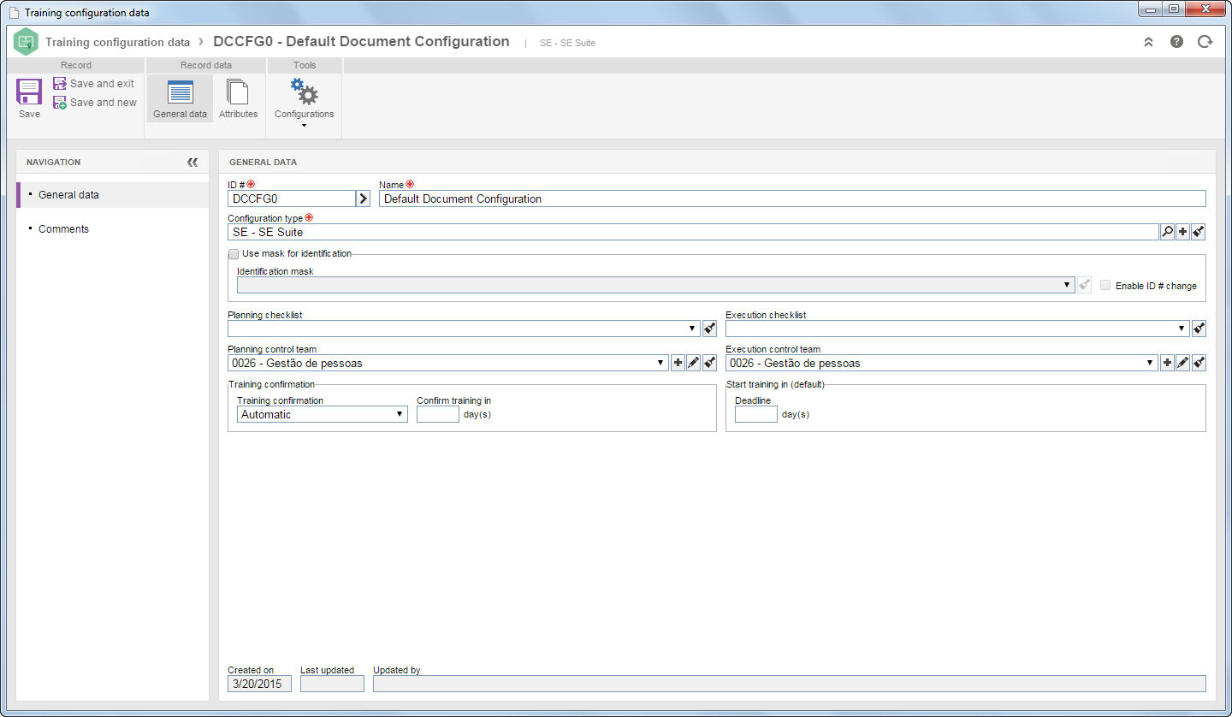Toggle Enable ID # change checkbox
Screen dimensions: 1232x717
[1105, 286]
